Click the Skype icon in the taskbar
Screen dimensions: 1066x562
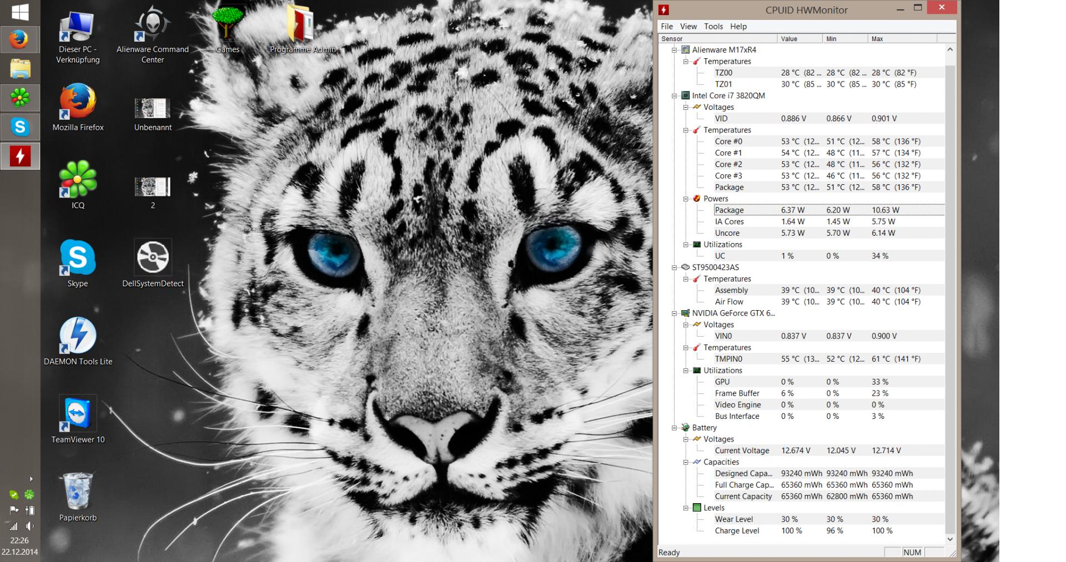20,127
